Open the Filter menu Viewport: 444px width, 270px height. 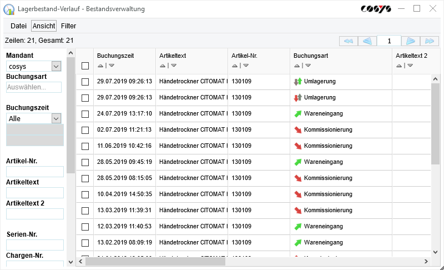[68, 26]
